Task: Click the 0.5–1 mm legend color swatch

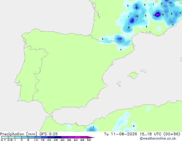Action: coord(11,137)
